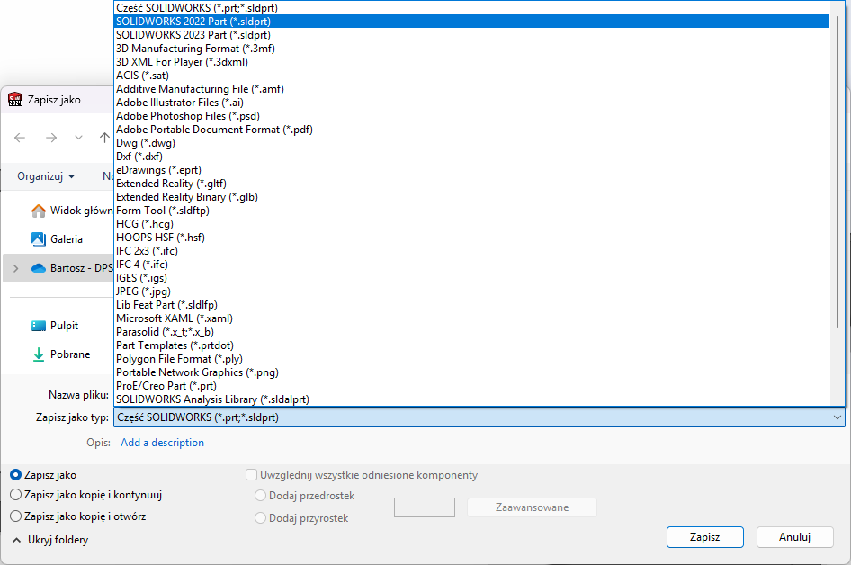The width and height of the screenshot is (851, 565).
Task: Click the up directory arrow
Action: coord(104,138)
